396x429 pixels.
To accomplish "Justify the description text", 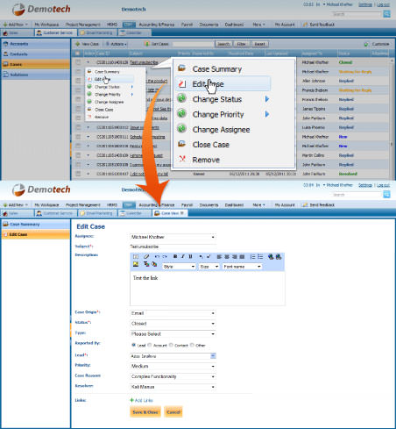I will (242, 257).
